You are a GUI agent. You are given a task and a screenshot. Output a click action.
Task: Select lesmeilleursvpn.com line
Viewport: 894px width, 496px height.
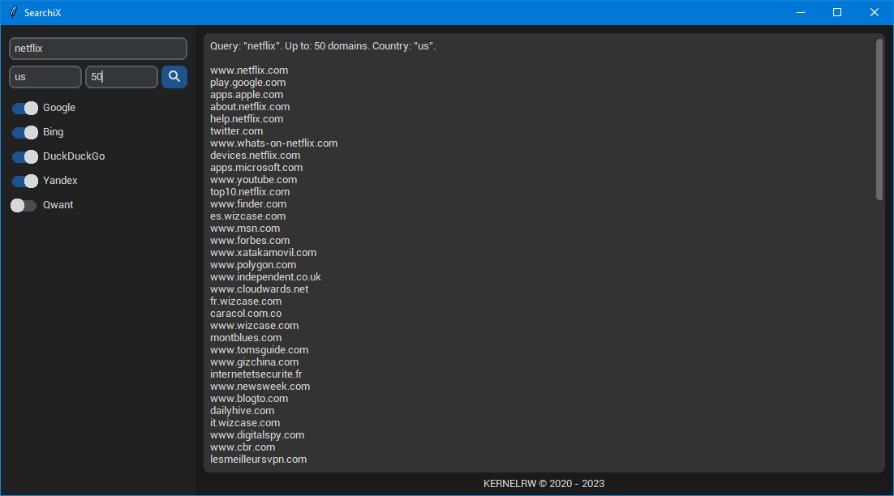click(258, 459)
